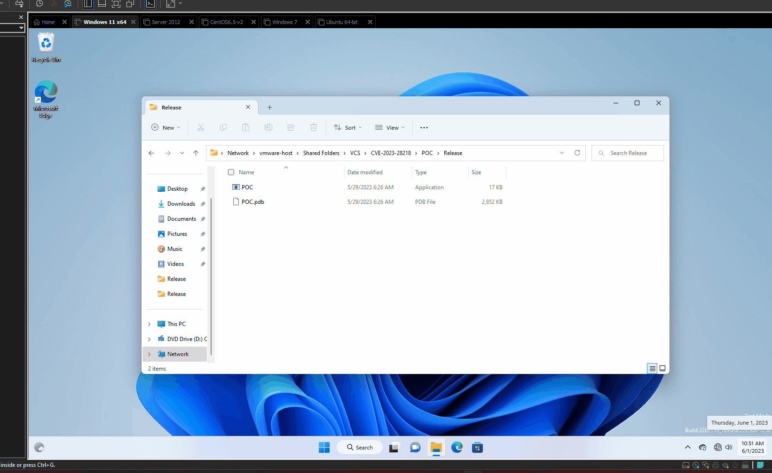This screenshot has width=772, height=473.
Task: Expand Network node in navigation pane
Action: [150, 354]
